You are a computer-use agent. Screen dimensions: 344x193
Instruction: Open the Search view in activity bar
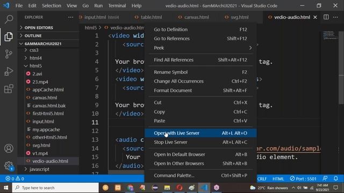[9, 19]
